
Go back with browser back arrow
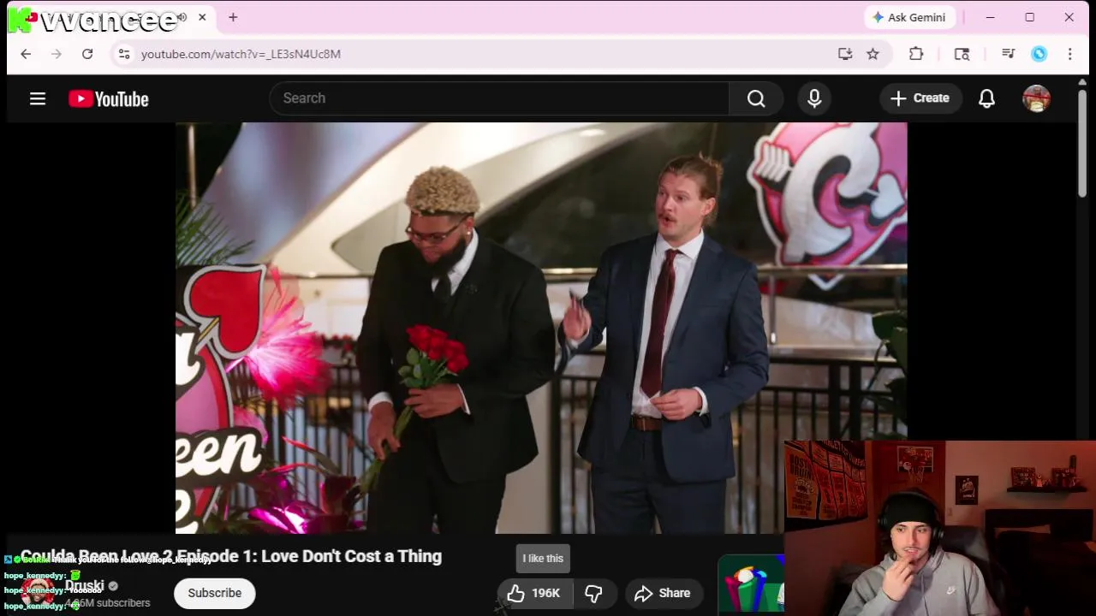coord(26,54)
